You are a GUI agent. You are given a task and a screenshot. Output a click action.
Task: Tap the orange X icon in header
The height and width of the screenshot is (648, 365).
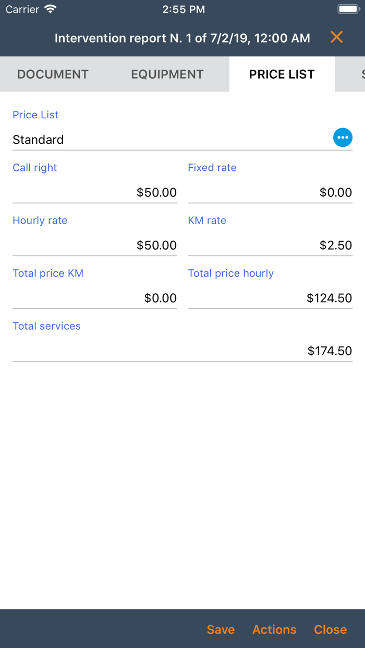337,37
